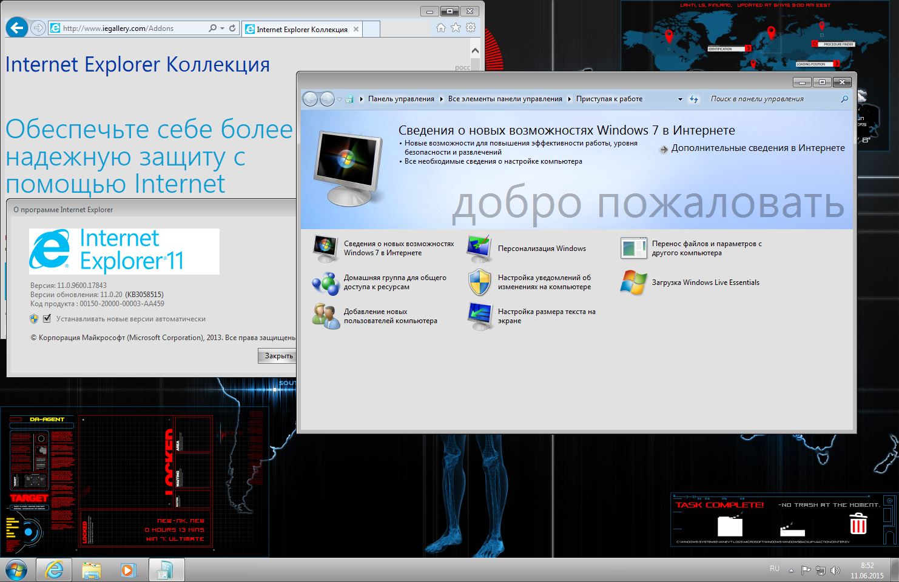The image size is (899, 582).
Task: Open Дополнительные сведения в Интернете link
Action: click(x=758, y=148)
